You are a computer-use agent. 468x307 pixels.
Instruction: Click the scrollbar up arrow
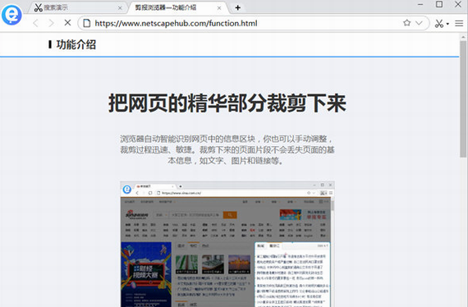coord(463,37)
